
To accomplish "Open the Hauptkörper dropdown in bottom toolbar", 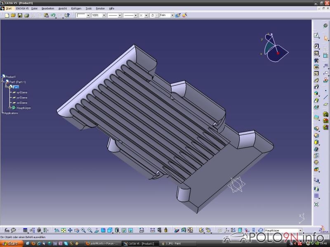I will (300, 230).
